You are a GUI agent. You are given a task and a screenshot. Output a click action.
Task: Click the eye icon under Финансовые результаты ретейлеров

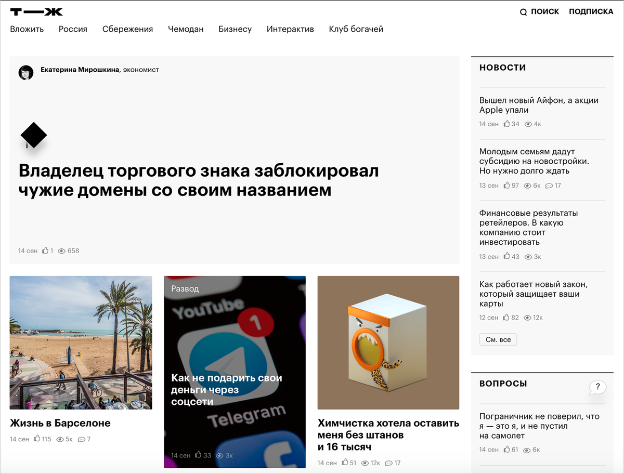(528, 257)
